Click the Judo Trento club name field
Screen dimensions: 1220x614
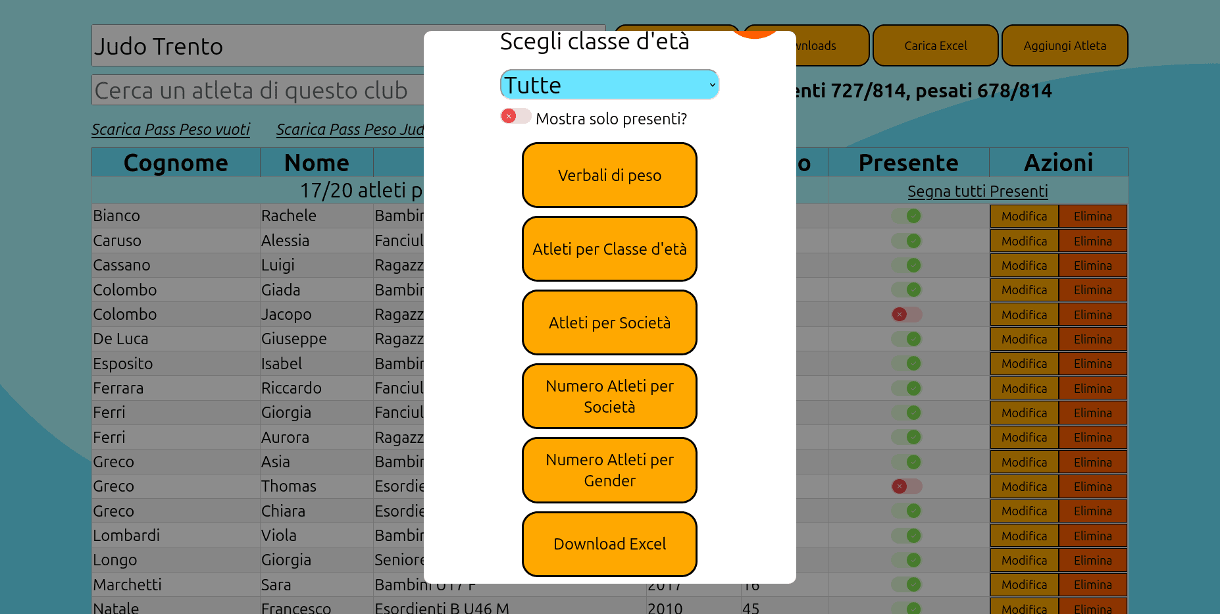click(x=257, y=46)
